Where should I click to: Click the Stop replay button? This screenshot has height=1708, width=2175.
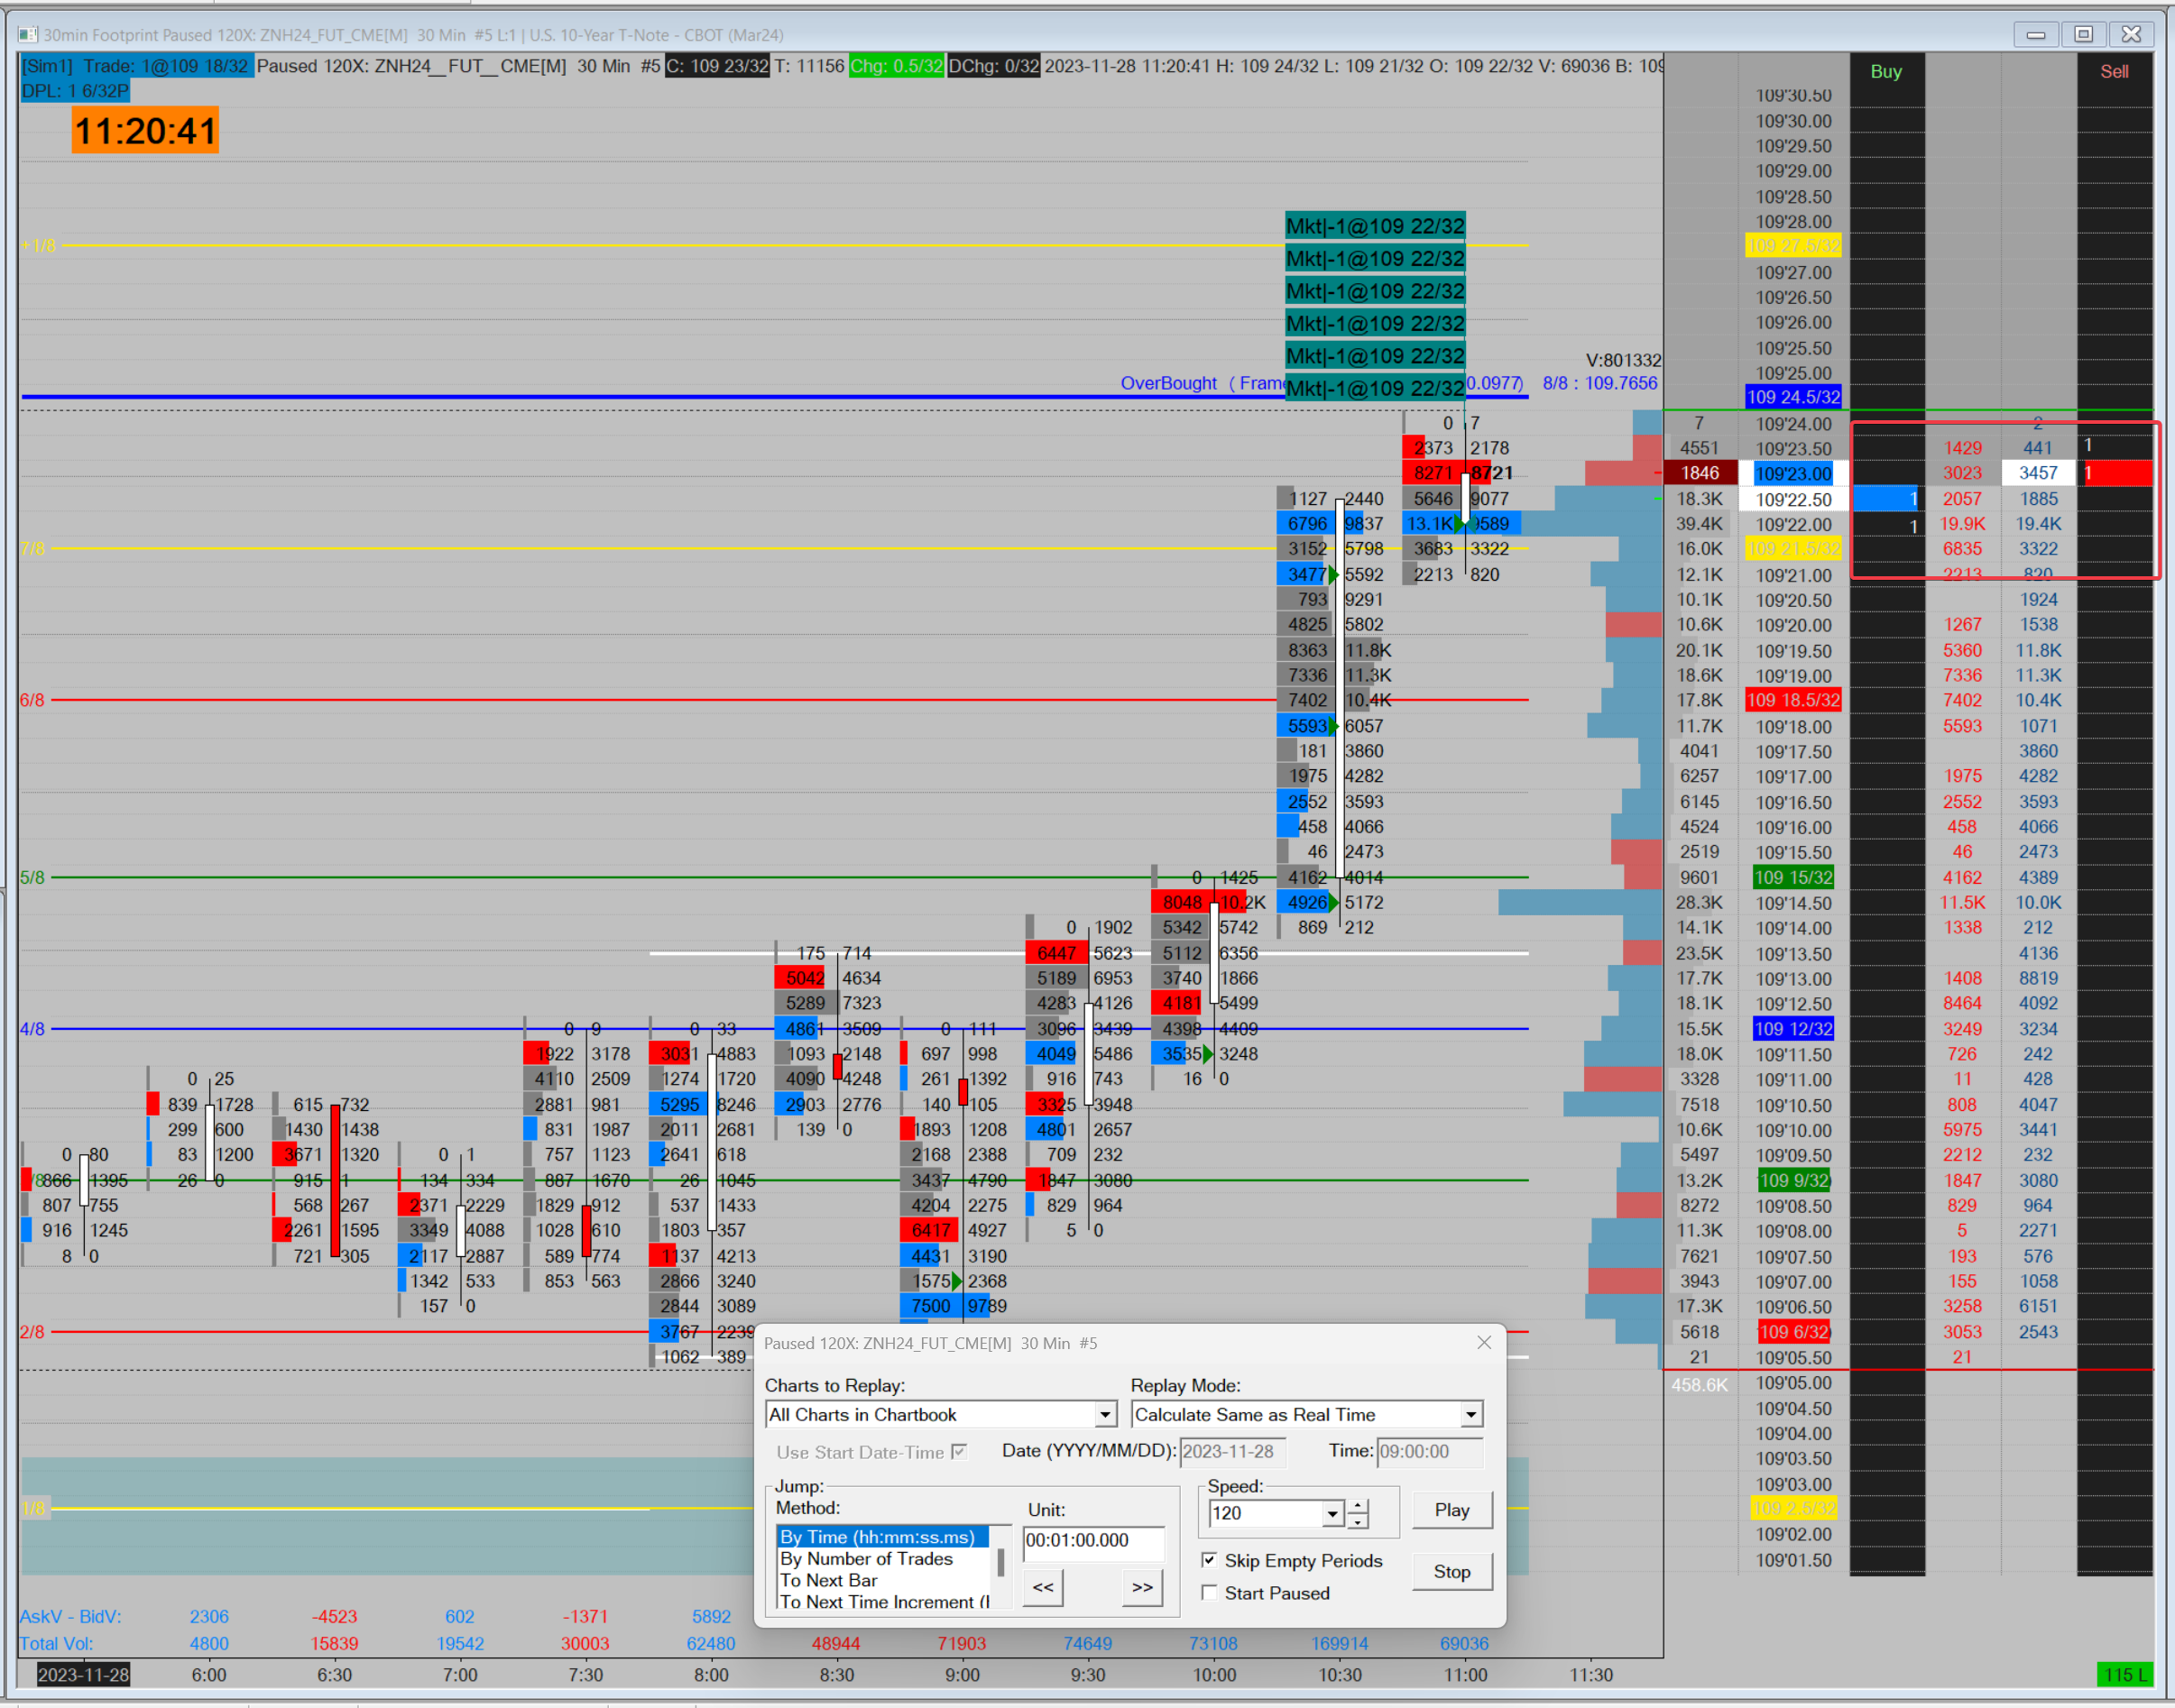1451,1571
